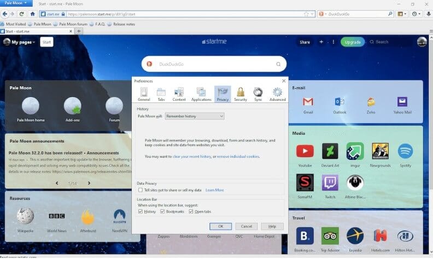The height and width of the screenshot is (259, 433).
Task: Enable 'Tell sites not to share or sell my data'
Action: 141,190
